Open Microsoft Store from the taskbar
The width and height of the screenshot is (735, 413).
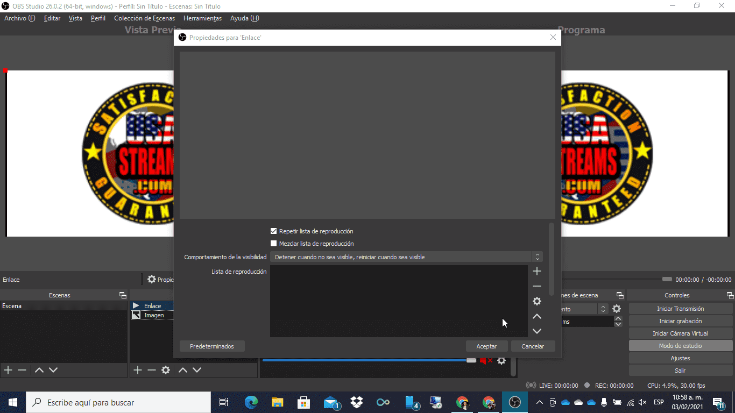coord(303,402)
